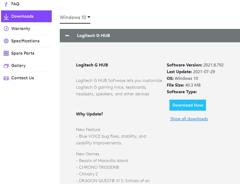The height and width of the screenshot is (184, 240).
Task: Click the Beasts of Maravilla Island entry
Action: 102,161
